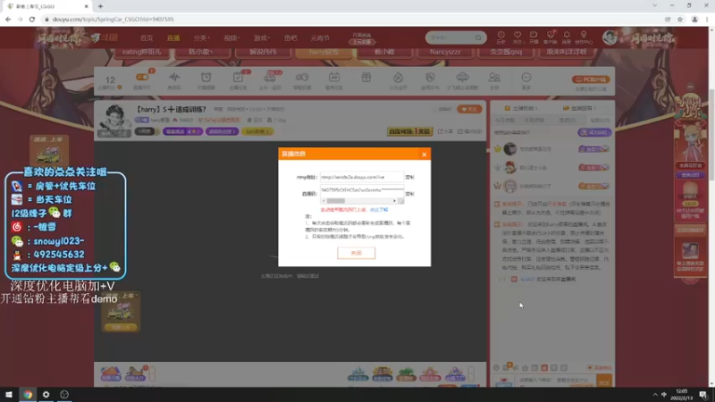Image resolution: width=715 pixels, height=402 pixels.
Task: Open the blue 'learn more' link in dialog
Action: coord(379,210)
